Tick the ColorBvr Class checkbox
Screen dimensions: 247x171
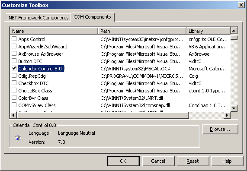[x=14, y=98]
